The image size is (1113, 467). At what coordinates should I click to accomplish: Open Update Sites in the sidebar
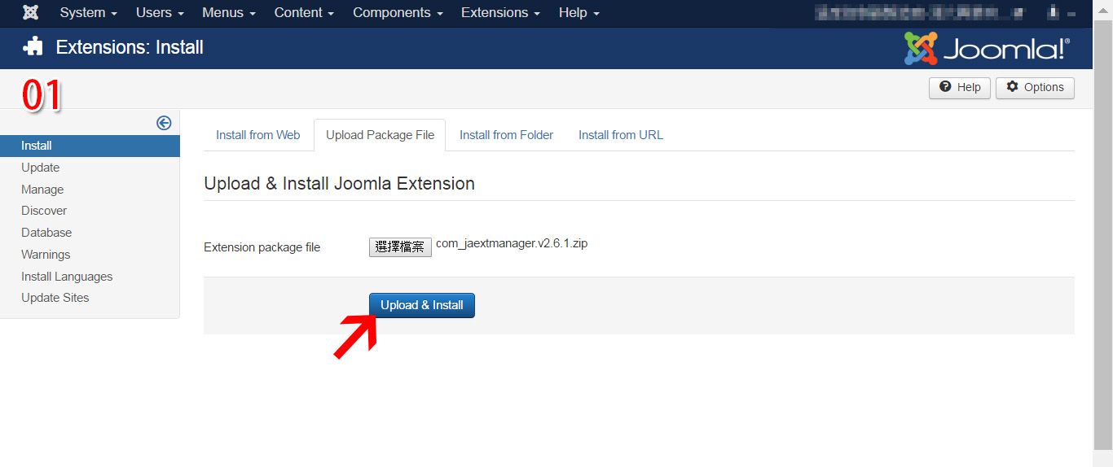click(55, 298)
